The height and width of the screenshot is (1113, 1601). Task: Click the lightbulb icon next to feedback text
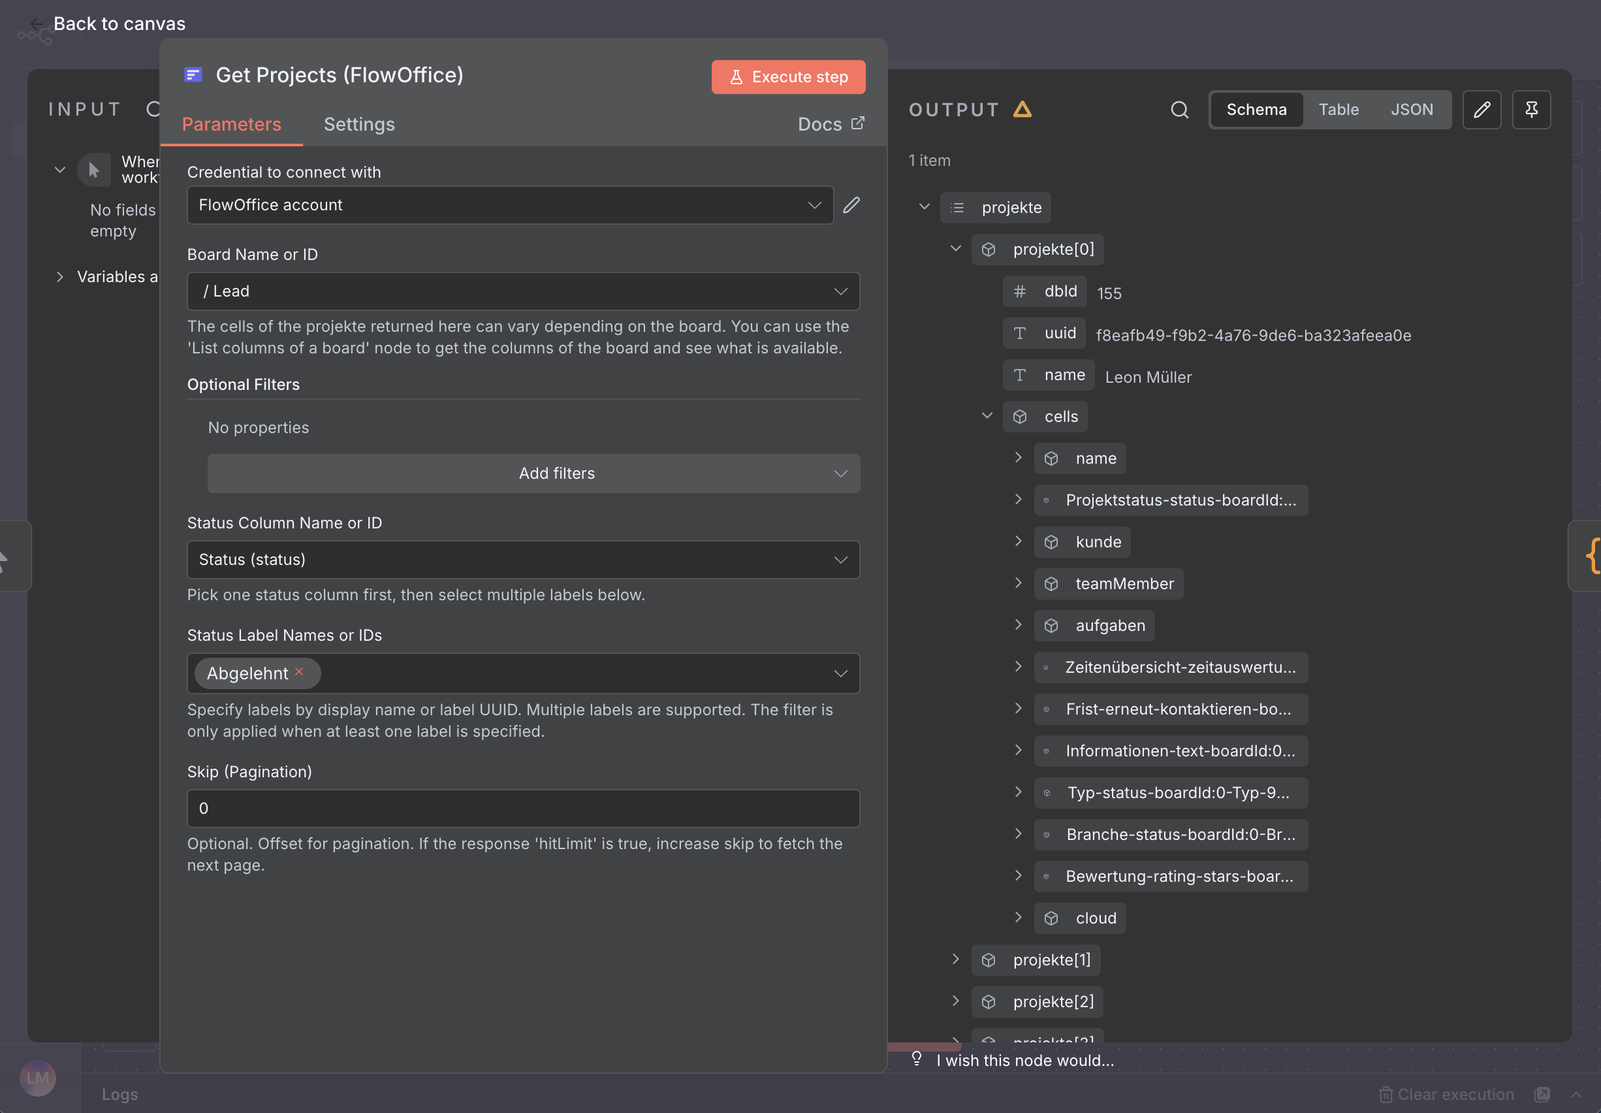click(x=917, y=1059)
